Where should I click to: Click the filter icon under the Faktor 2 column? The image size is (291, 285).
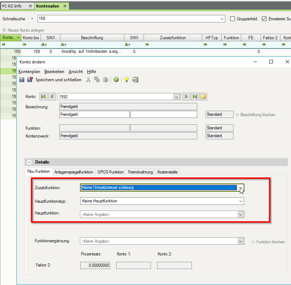click(264, 45)
